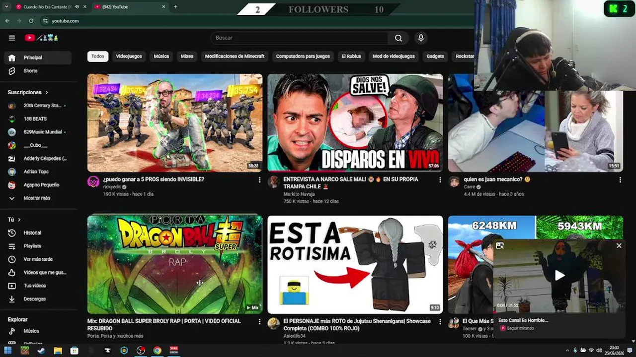This screenshot has width=636, height=357.
Task: Open the INVISIBLE pros video thumbnail
Action: [x=175, y=122]
